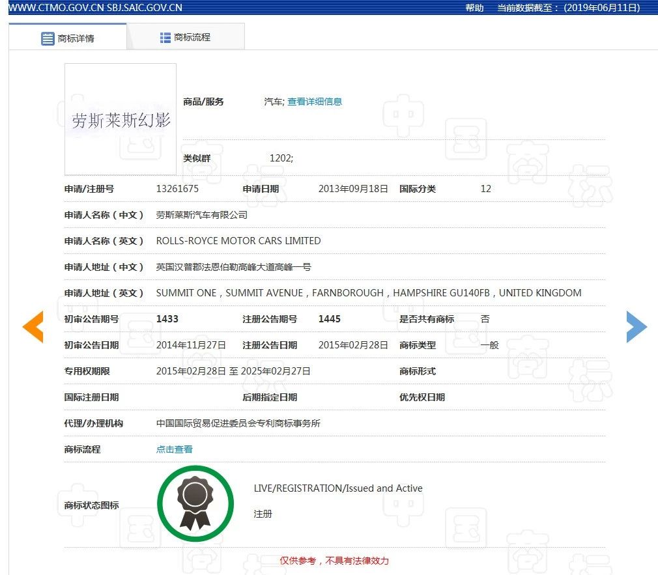
Task: Select LIVE/REGISTRATION/Issued and Active status text
Action: 338,488
